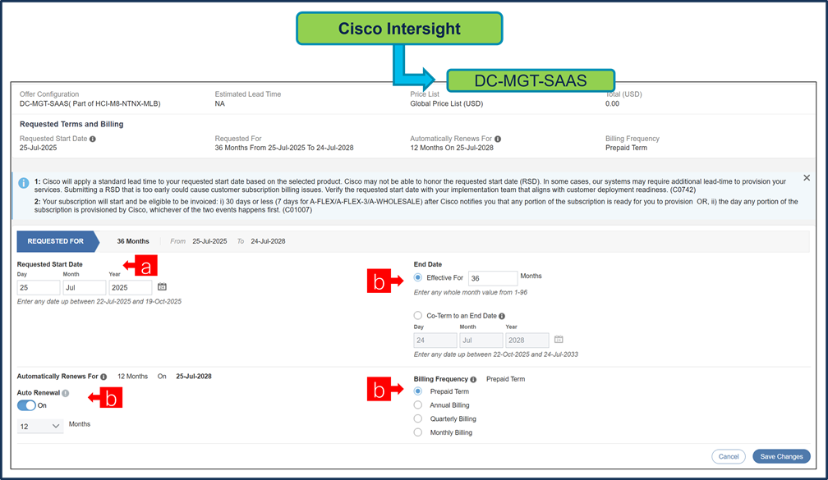
Task: Click the bold 25-Jul-2028 renewal date
Action: (194, 377)
